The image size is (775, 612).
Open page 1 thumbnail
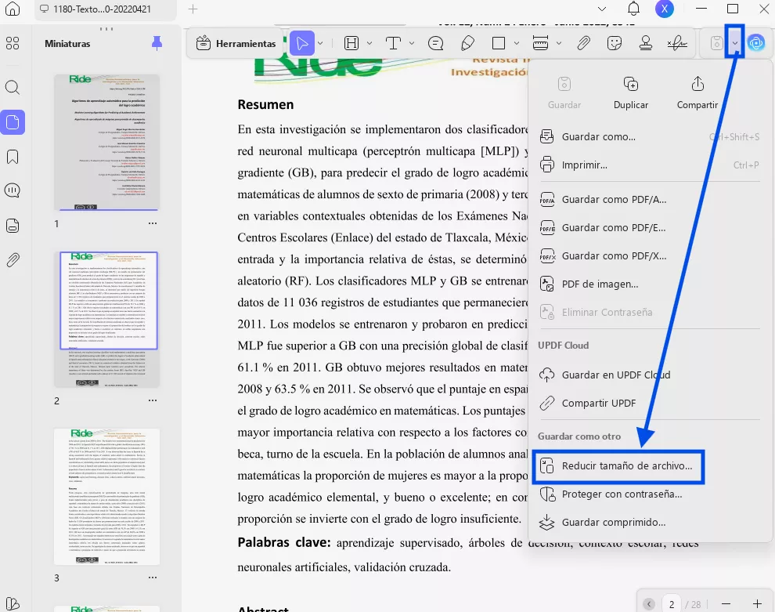pyautogui.click(x=106, y=143)
